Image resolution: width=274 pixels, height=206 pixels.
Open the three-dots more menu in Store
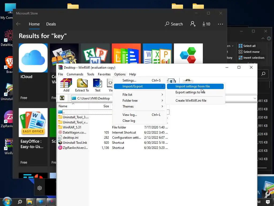pyautogui.click(x=220, y=24)
